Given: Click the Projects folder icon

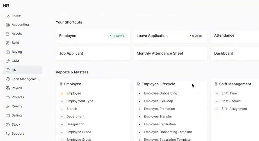Looking at the screenshot, I should 8,98.
